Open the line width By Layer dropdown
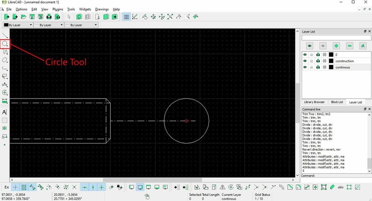Viewport: 372px width, 201px height. coord(48,25)
